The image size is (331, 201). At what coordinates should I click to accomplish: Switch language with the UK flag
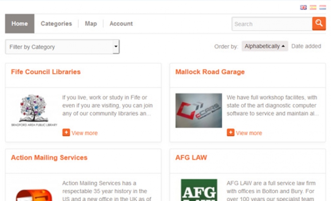click(303, 7)
